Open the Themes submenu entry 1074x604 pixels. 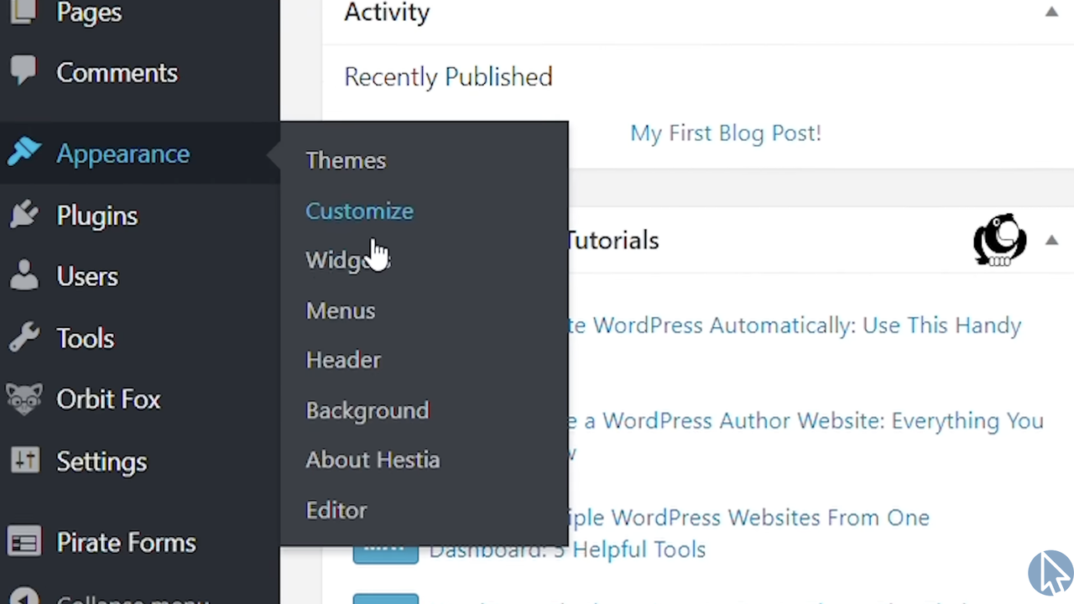tap(346, 160)
